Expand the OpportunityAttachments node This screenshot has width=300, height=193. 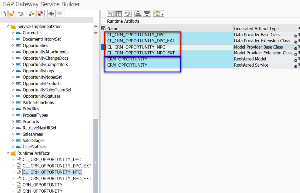13,52
